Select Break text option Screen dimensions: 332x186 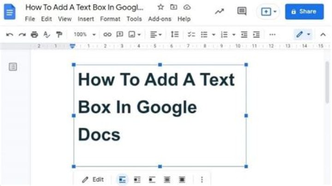pos(152,180)
